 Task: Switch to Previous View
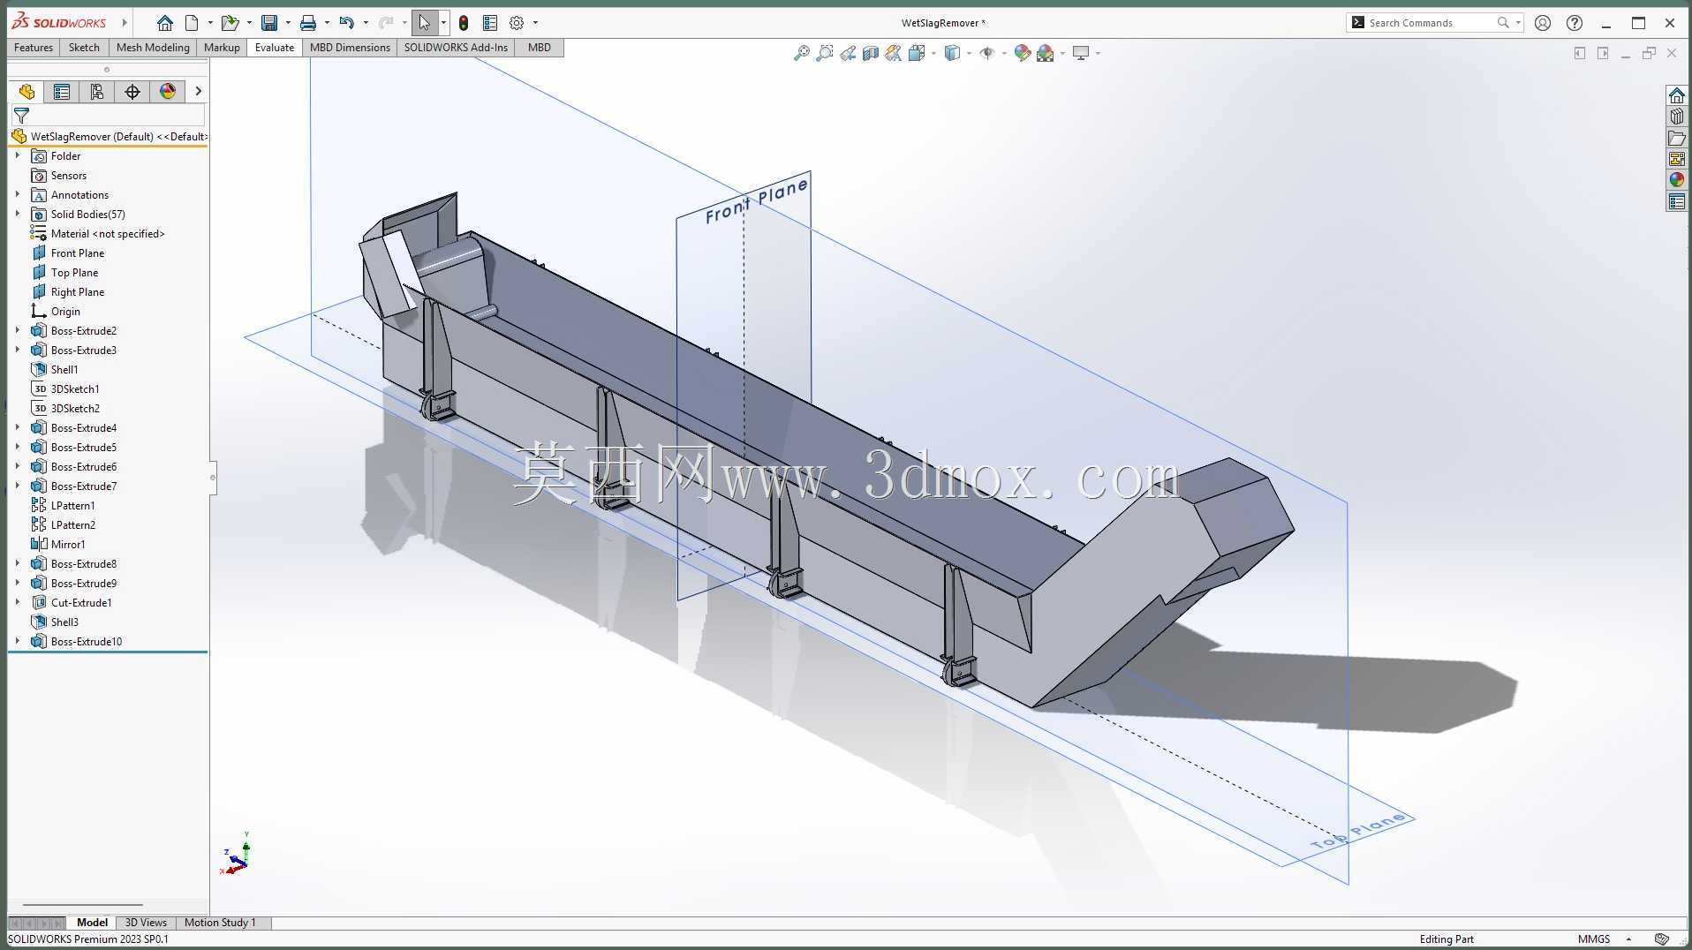[x=848, y=53]
